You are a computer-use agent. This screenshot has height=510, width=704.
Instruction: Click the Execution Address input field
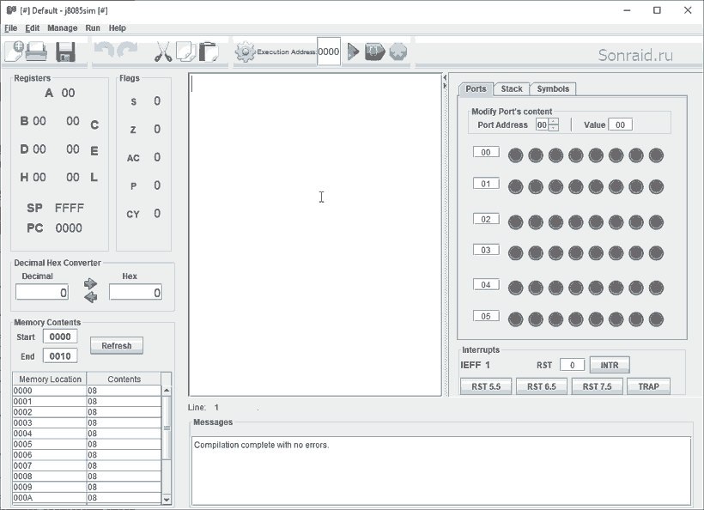[x=329, y=52]
